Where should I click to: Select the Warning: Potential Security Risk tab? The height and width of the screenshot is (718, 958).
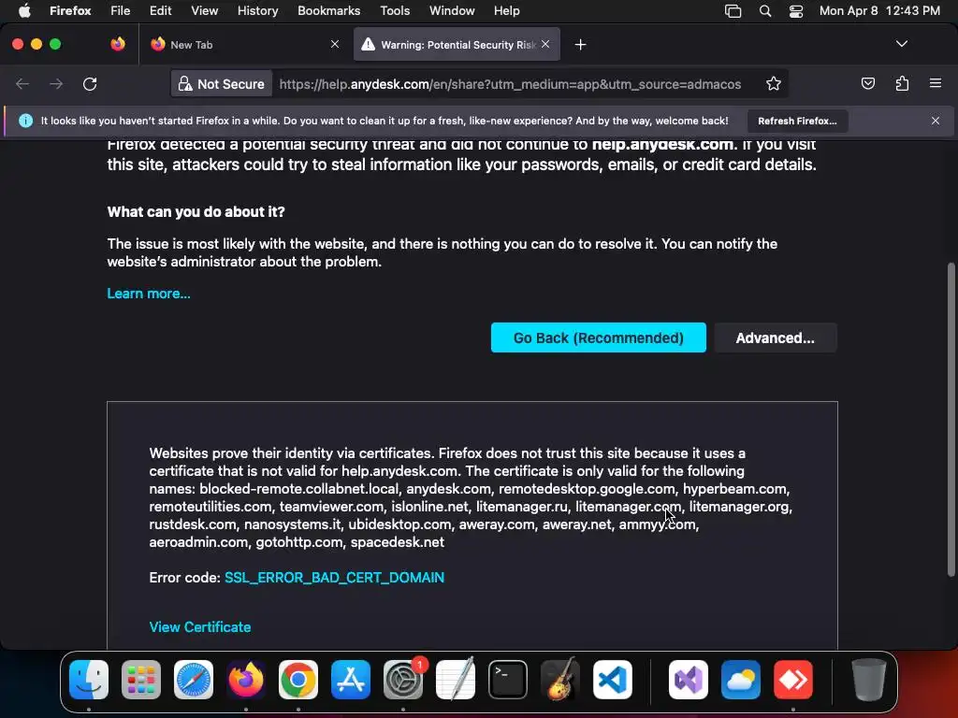457,45
